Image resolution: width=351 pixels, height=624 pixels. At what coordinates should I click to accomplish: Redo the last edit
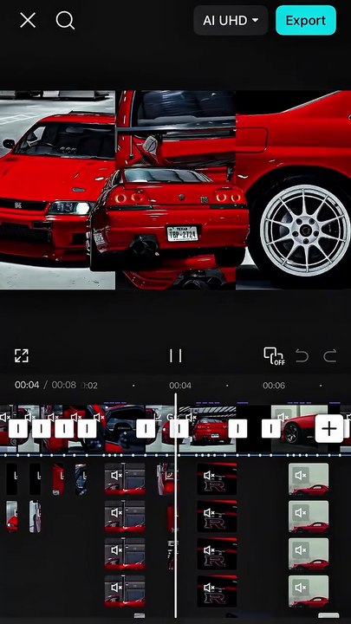[330, 355]
